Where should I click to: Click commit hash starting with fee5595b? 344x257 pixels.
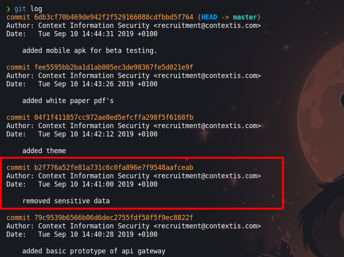tap(114, 67)
